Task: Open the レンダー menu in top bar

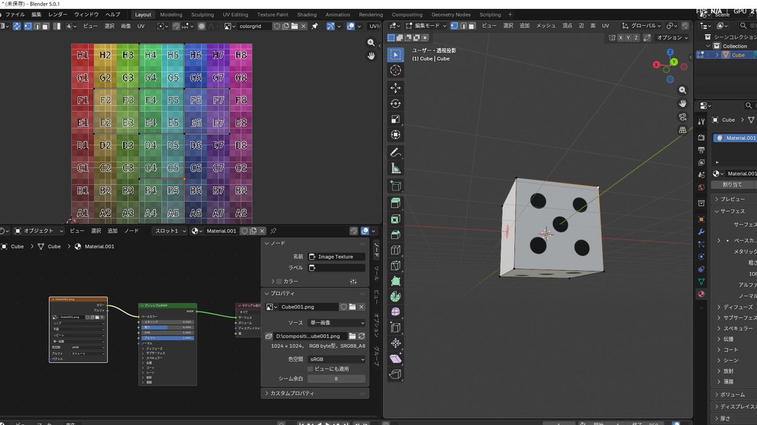Action: [x=57, y=14]
